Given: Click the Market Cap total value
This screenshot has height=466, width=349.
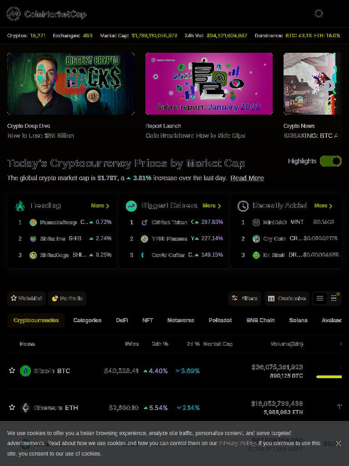Looking at the screenshot, I should coord(155,35).
